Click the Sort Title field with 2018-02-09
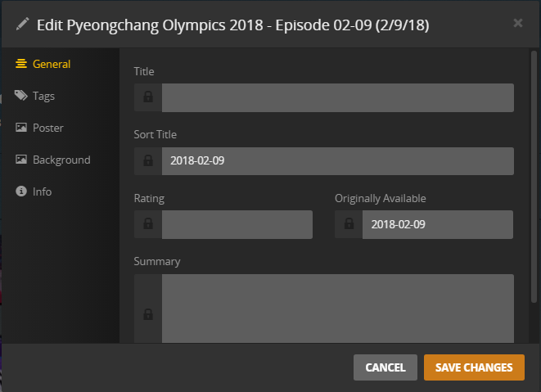The height and width of the screenshot is (392, 541). 338,161
